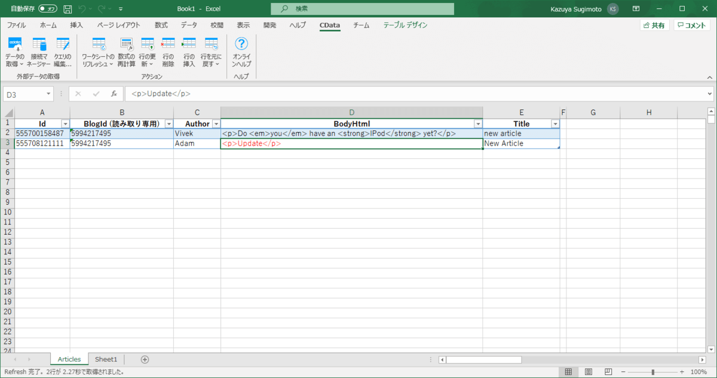Zoom out with the minus button
The height and width of the screenshot is (378, 717).
622,371
